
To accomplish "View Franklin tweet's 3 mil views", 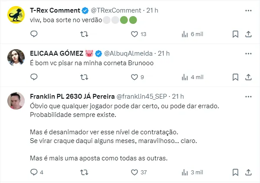I will (192, 172).
